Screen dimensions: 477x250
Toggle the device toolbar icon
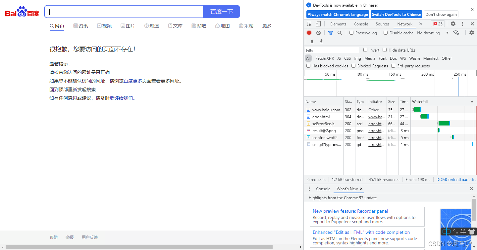318,24
